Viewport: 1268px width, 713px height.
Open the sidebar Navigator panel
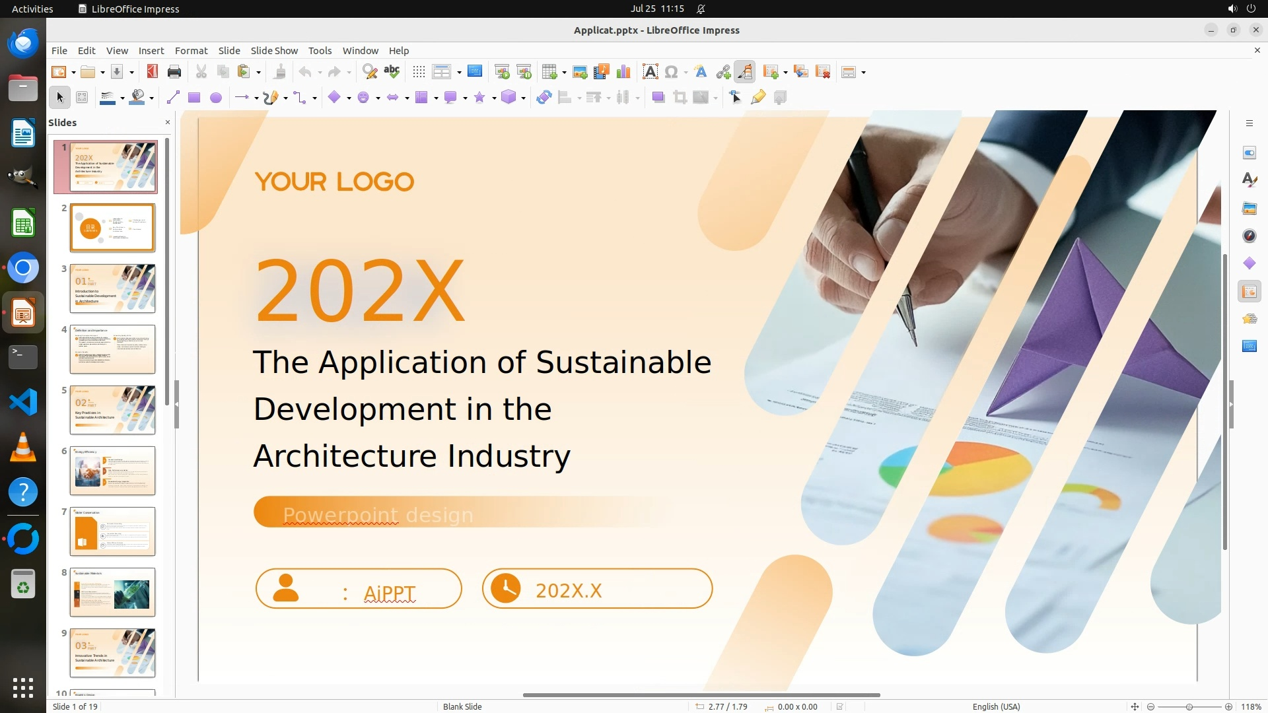click(1249, 236)
